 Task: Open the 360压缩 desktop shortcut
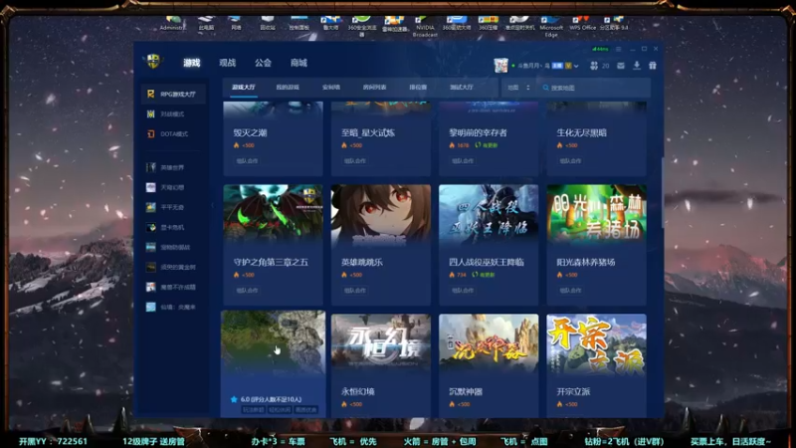488,24
